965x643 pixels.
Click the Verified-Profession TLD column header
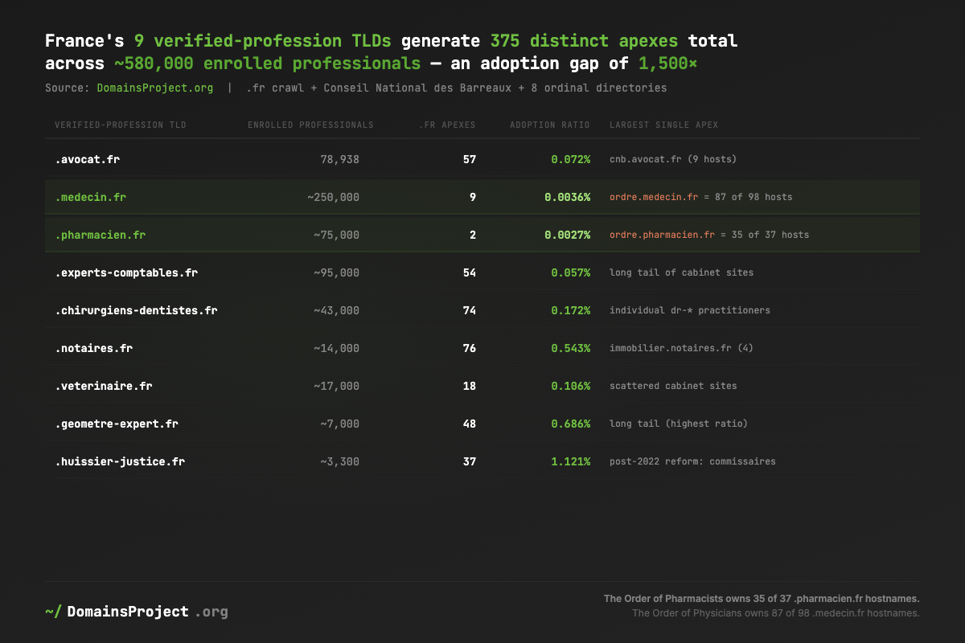click(121, 125)
